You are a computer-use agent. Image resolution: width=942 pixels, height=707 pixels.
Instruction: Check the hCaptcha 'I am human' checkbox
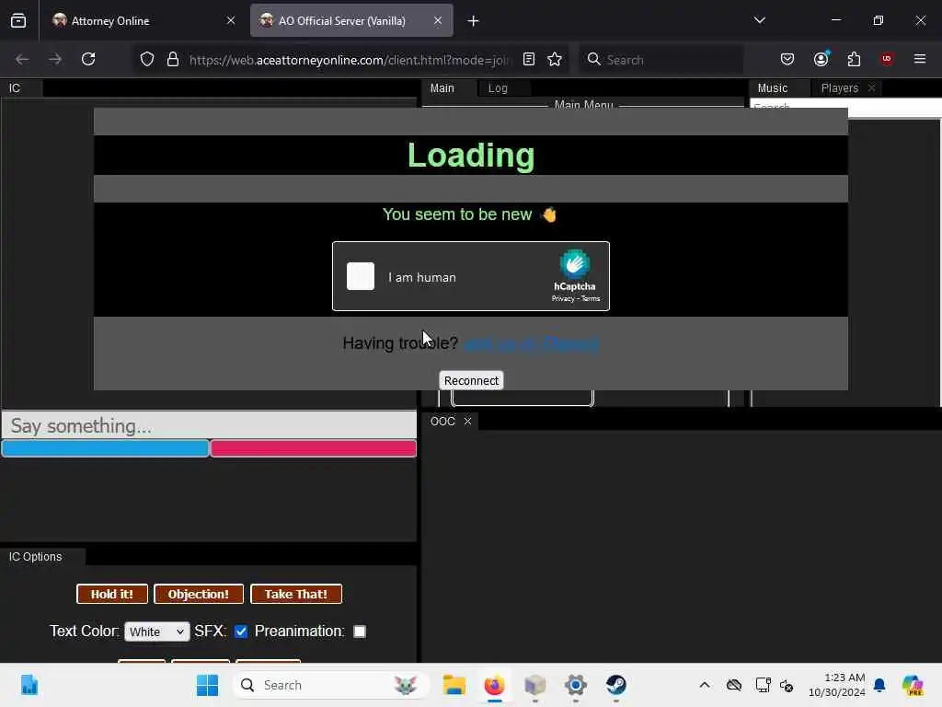pyautogui.click(x=361, y=276)
